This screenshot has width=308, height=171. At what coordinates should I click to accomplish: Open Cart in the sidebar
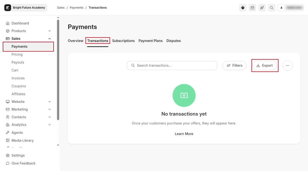[x=15, y=70]
